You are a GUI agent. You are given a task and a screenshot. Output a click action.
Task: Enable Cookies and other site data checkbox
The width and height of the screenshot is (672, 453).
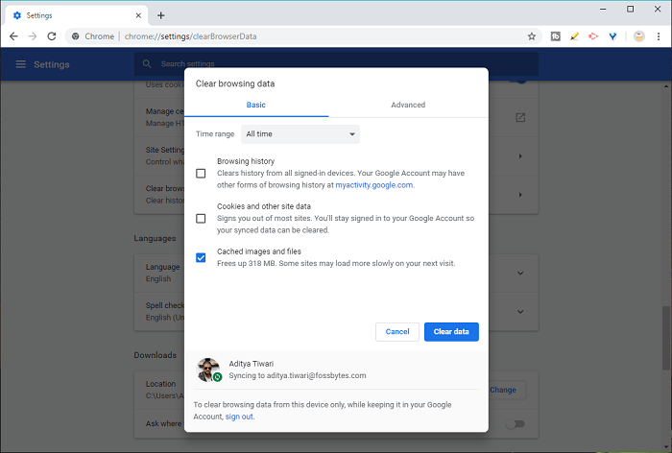[x=201, y=219]
